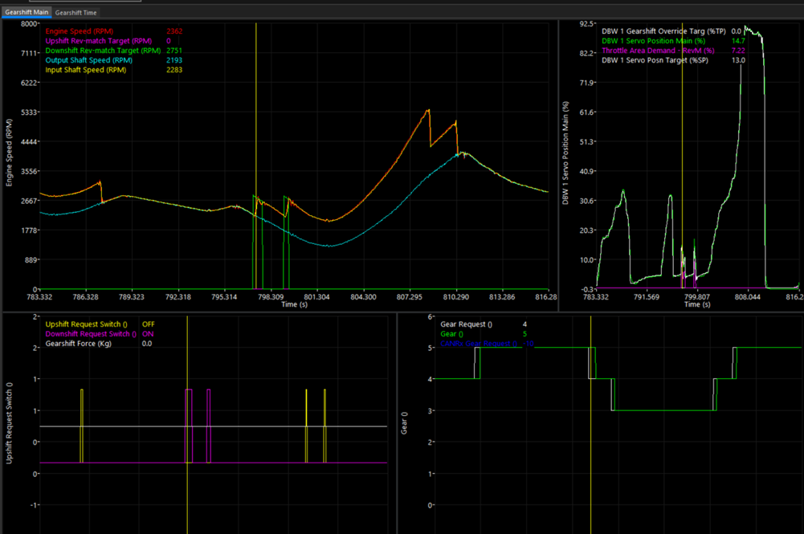Open the Gearshift Time tab
Viewport: 804px width, 534px height.
coord(76,13)
